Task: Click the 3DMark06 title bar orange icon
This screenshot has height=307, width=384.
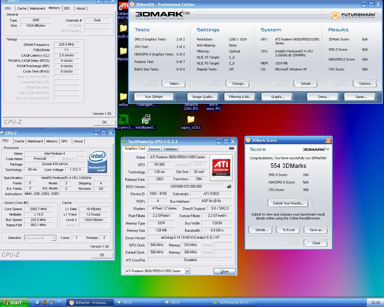Action: point(132,4)
